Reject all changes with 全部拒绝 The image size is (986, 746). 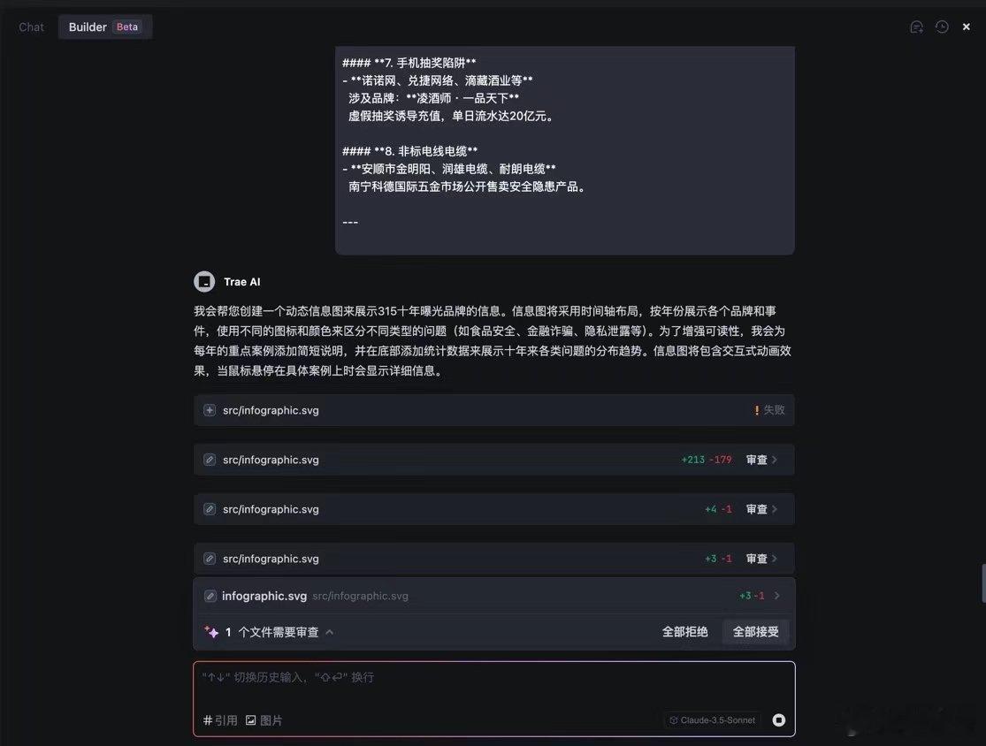point(684,632)
